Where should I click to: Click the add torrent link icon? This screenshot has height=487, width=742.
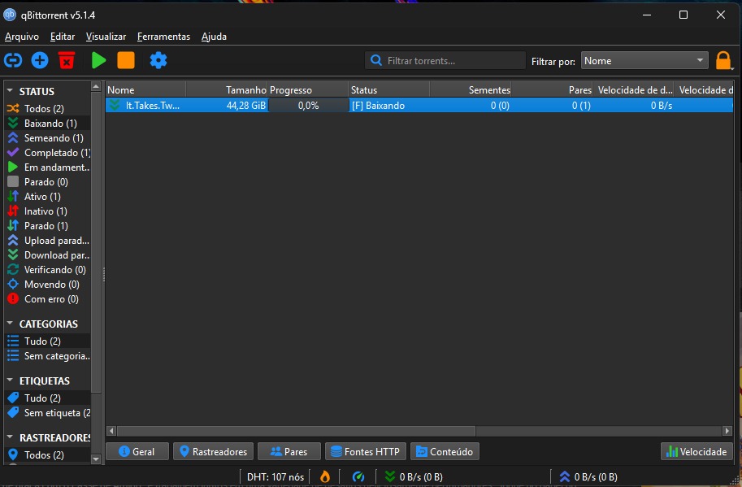[x=13, y=60]
